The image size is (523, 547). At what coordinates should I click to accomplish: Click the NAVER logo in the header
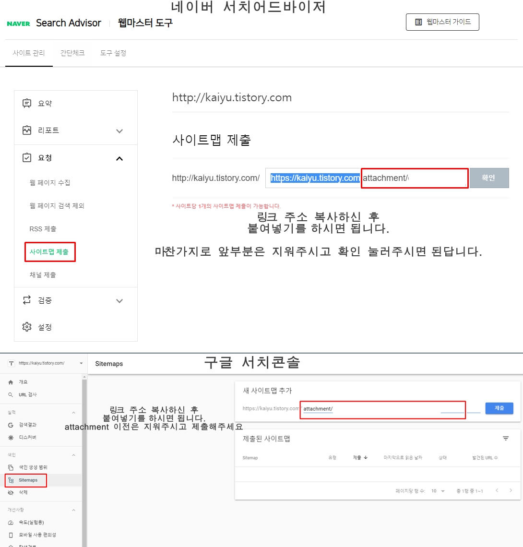pyautogui.click(x=19, y=24)
